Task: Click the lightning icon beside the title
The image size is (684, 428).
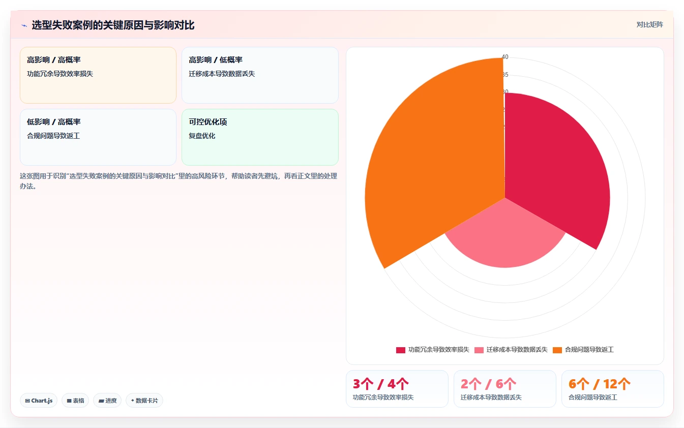Action: click(24, 25)
